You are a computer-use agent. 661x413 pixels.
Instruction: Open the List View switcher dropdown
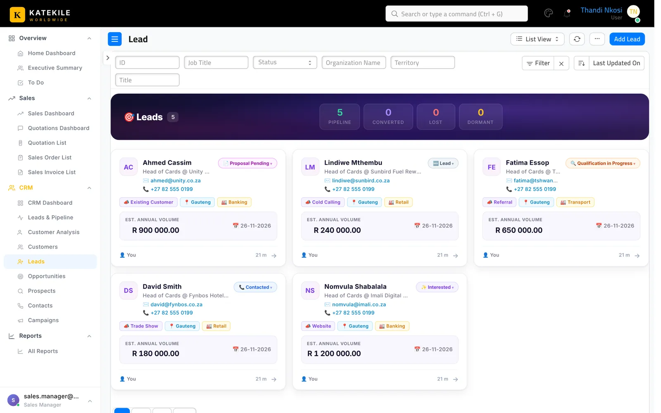(537, 39)
